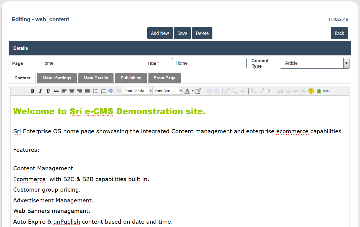The height and width of the screenshot is (227, 360).
Task: Toggle bold formatting in editor toolbar
Action: click(x=33, y=91)
